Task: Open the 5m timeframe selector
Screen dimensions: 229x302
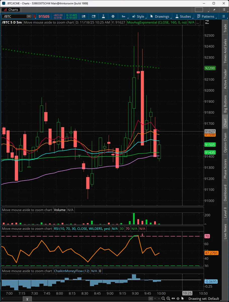Action: pyautogui.click(x=123, y=16)
